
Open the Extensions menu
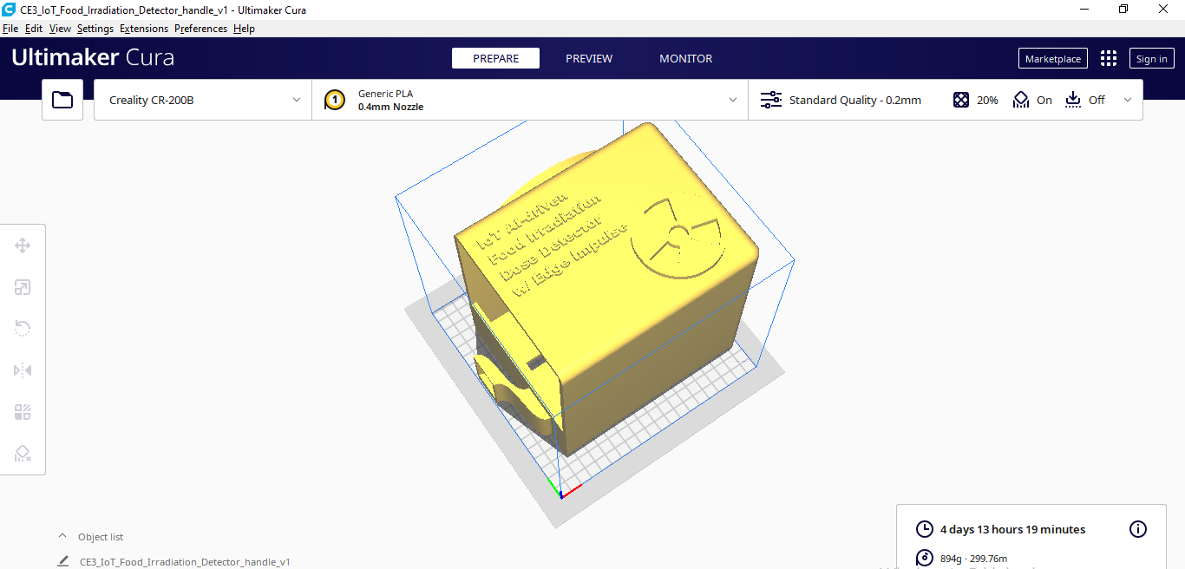click(x=144, y=29)
